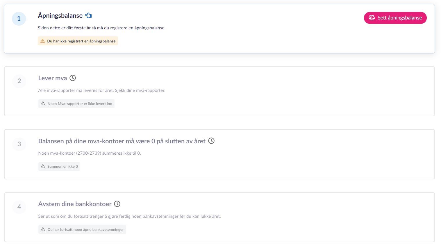Click the orange warning triangle in the åpningsbalanse alert
Viewport: 441px width, 248px height.
pos(42,41)
